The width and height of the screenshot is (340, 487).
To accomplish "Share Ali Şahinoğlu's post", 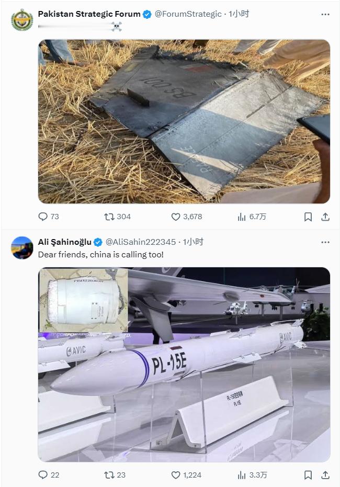I will coord(325,474).
